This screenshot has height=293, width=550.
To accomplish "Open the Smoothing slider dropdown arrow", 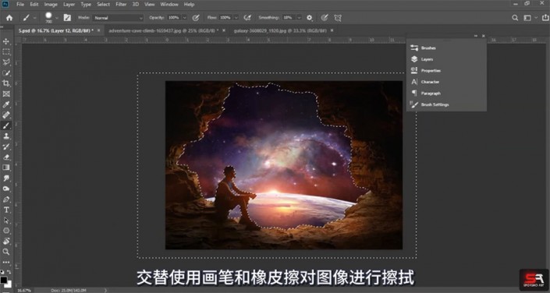I will (x=299, y=17).
